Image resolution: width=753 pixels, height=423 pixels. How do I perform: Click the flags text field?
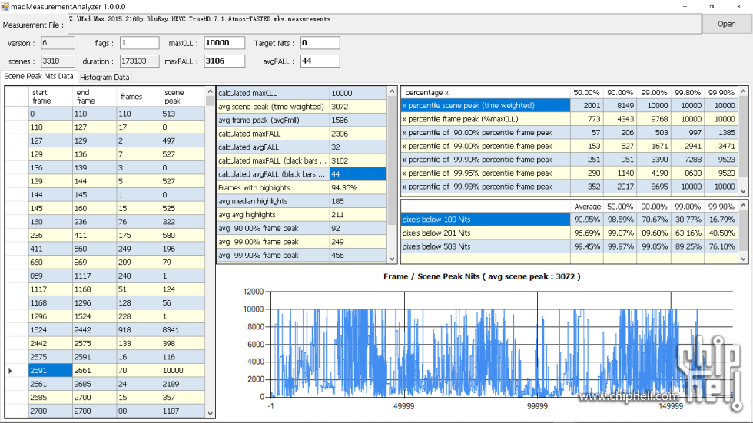138,43
